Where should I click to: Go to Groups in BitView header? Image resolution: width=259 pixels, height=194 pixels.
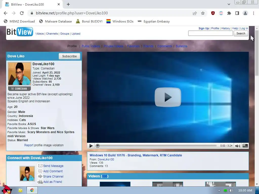64,34
